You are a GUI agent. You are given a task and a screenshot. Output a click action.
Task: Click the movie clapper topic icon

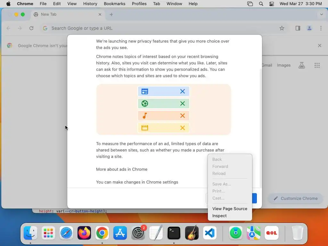pyautogui.click(x=144, y=128)
